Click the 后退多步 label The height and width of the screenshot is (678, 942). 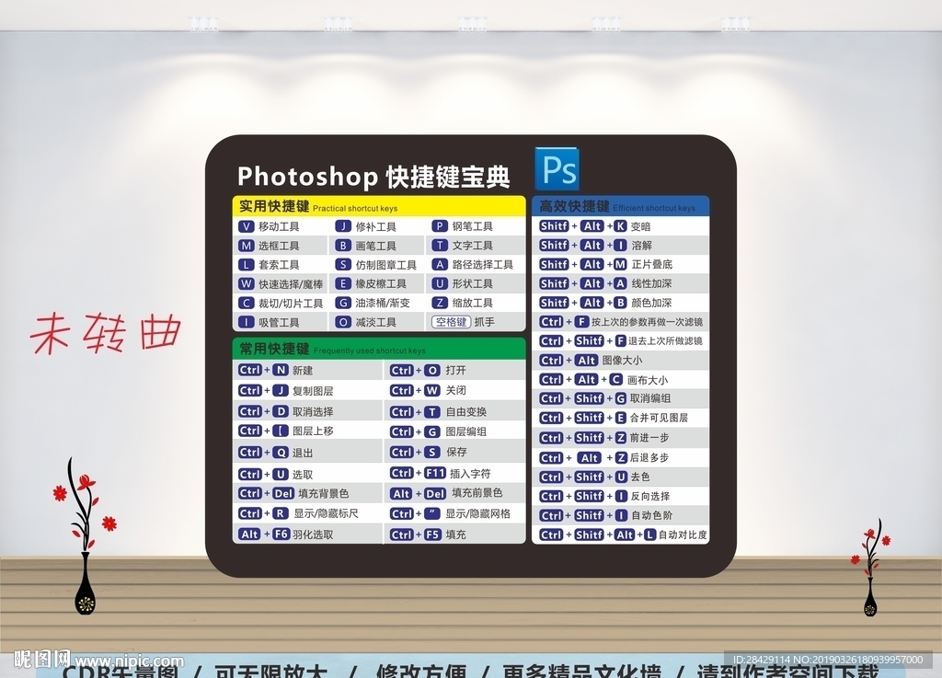point(649,458)
